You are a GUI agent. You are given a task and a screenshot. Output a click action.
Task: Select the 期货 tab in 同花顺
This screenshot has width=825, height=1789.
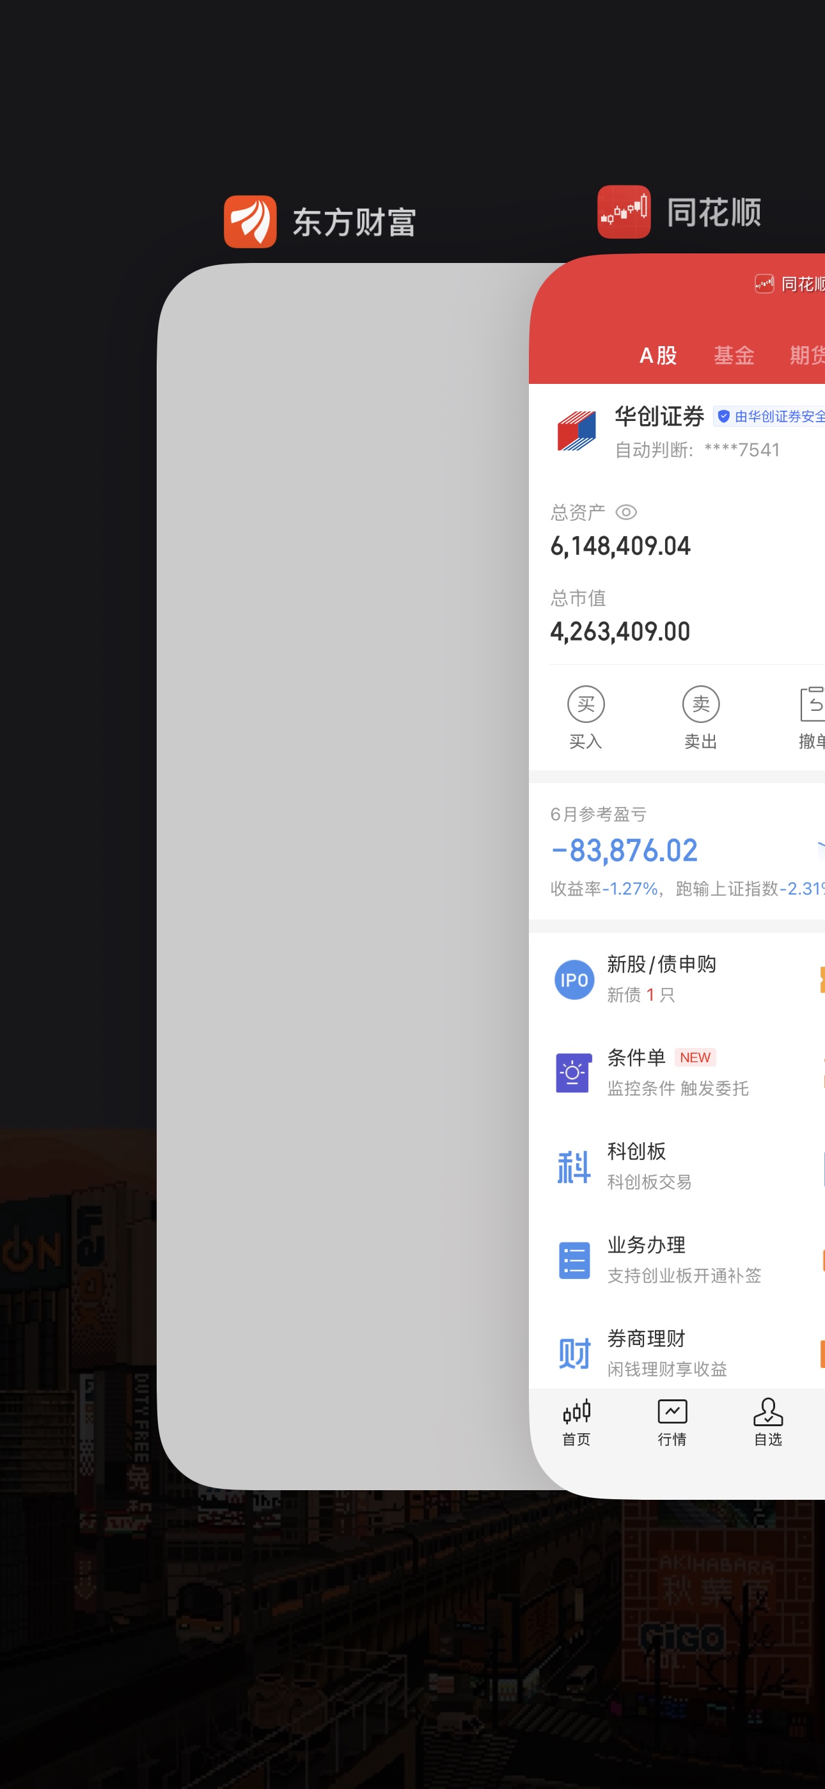(807, 356)
